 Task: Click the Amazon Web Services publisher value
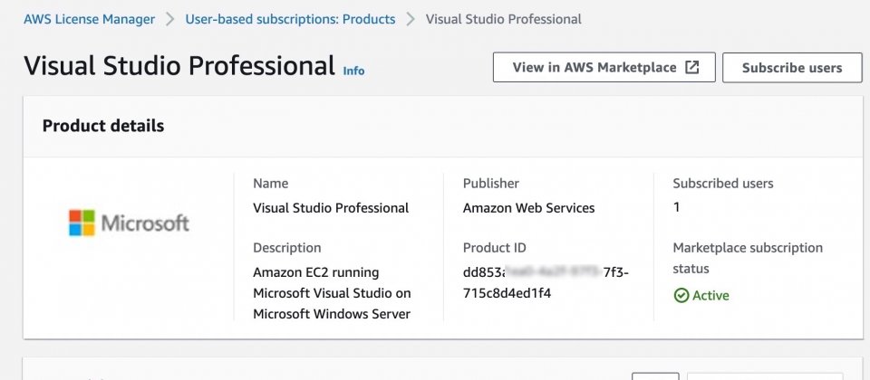528,208
